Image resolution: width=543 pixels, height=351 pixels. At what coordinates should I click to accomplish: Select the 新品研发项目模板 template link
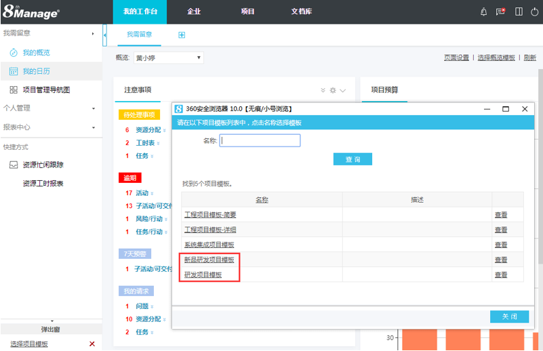pos(209,260)
